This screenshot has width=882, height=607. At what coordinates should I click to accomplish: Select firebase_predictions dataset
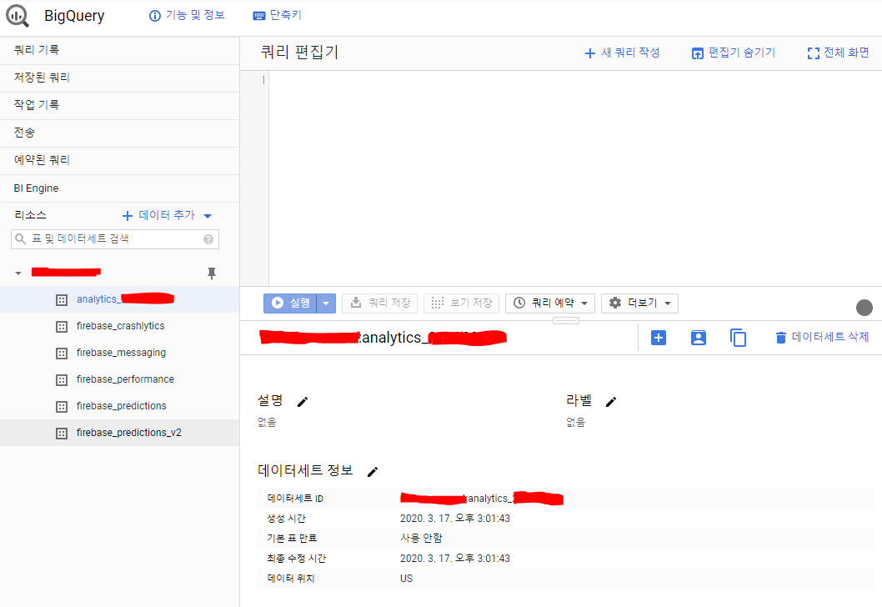coord(119,406)
